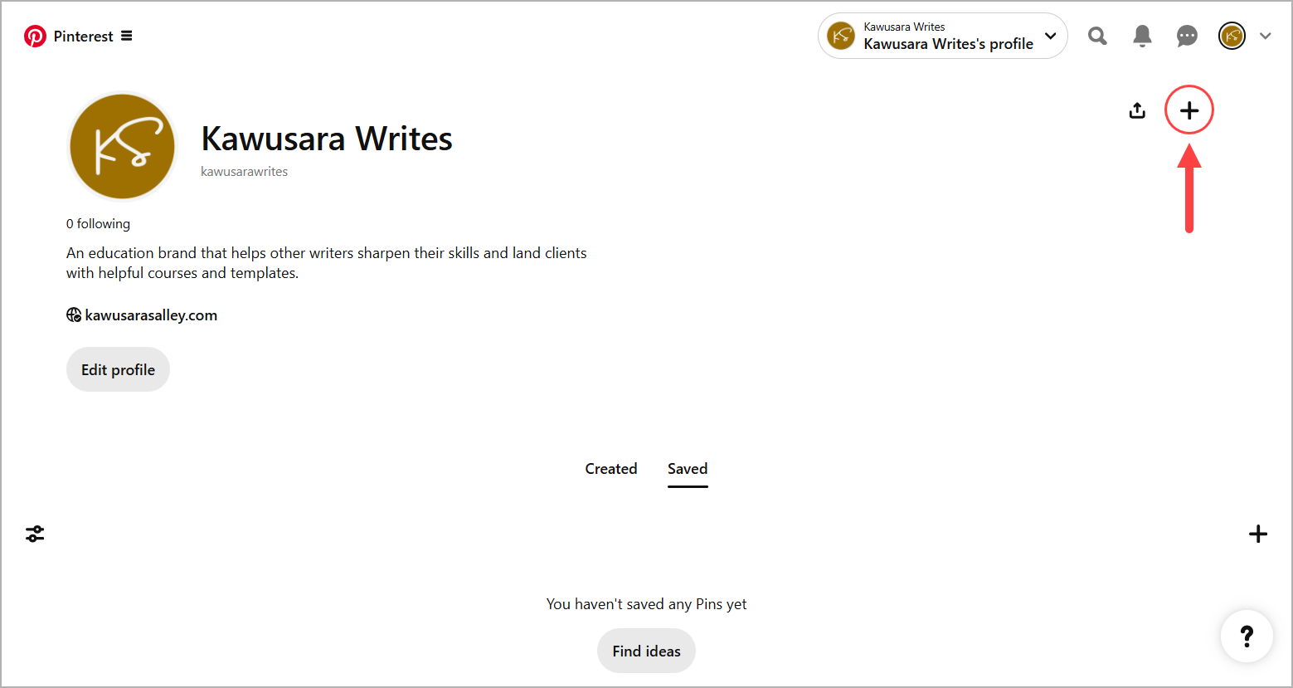Click the share profile upload icon
The image size is (1293, 688).
(x=1137, y=110)
